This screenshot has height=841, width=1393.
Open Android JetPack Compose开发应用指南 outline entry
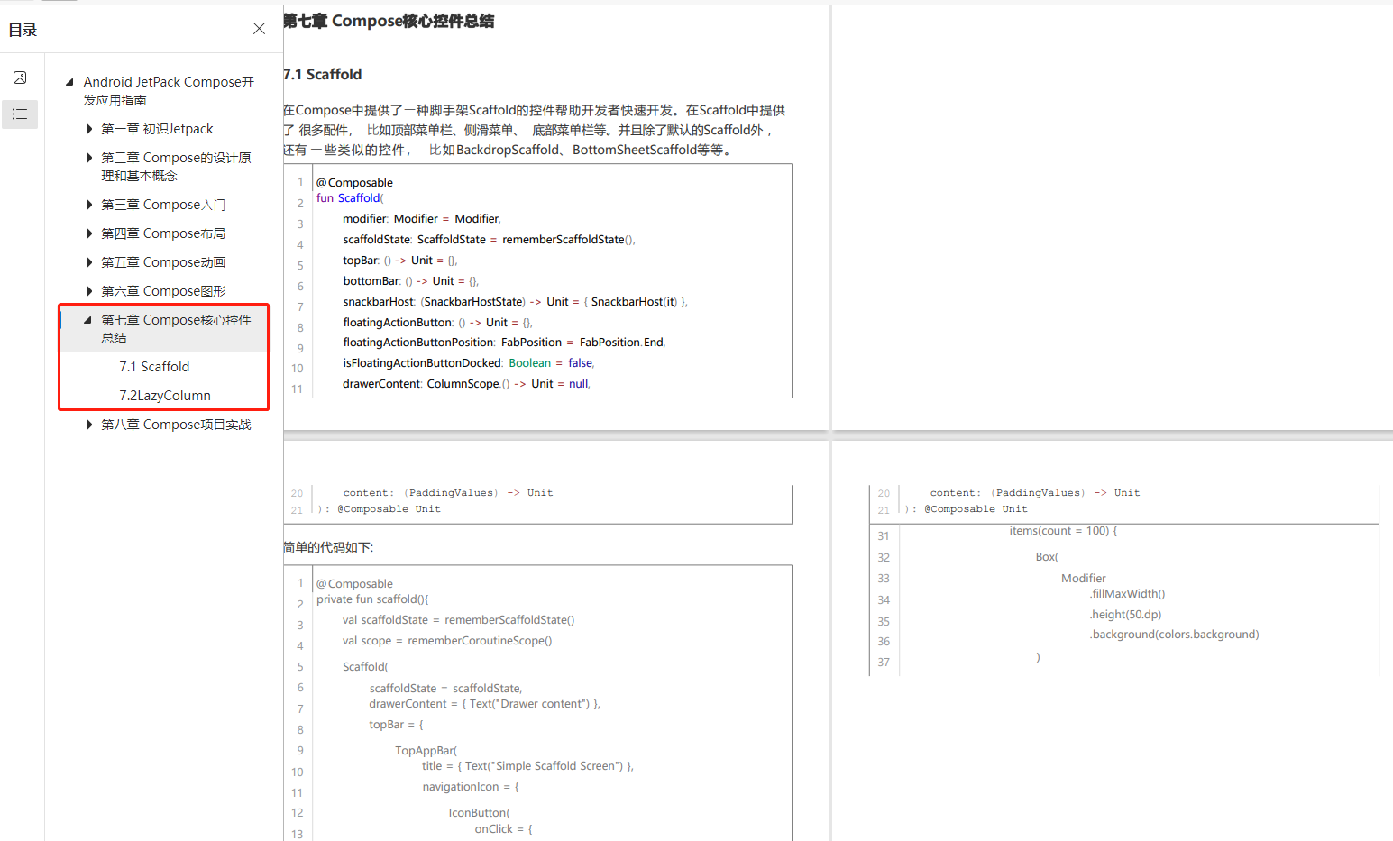pos(169,91)
